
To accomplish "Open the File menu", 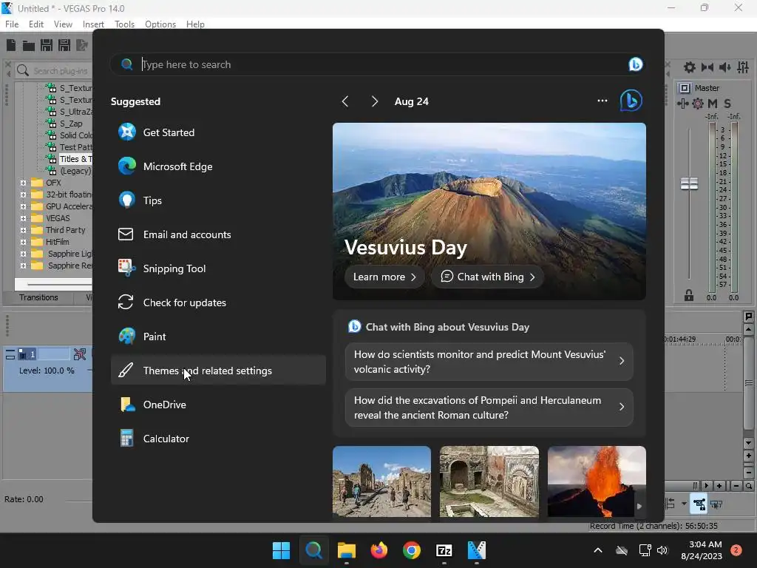I will pyautogui.click(x=12, y=24).
